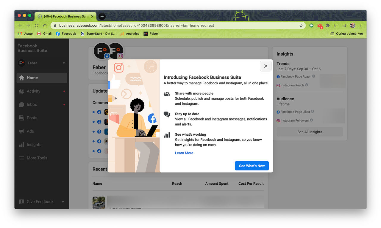Open Activity in the sidebar
381x228 pixels.
42,91
